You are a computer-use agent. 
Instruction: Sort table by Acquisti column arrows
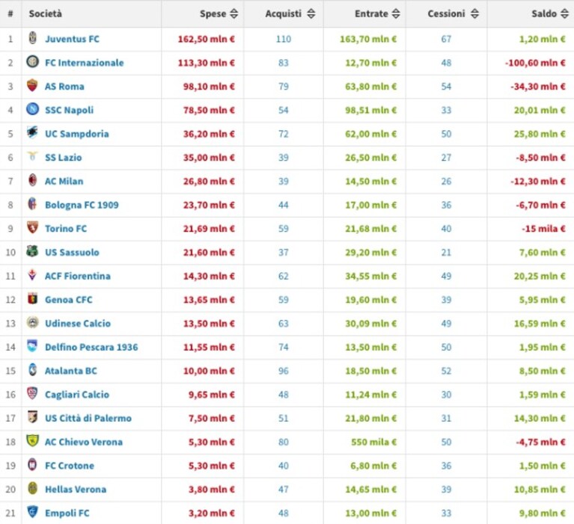pos(311,14)
